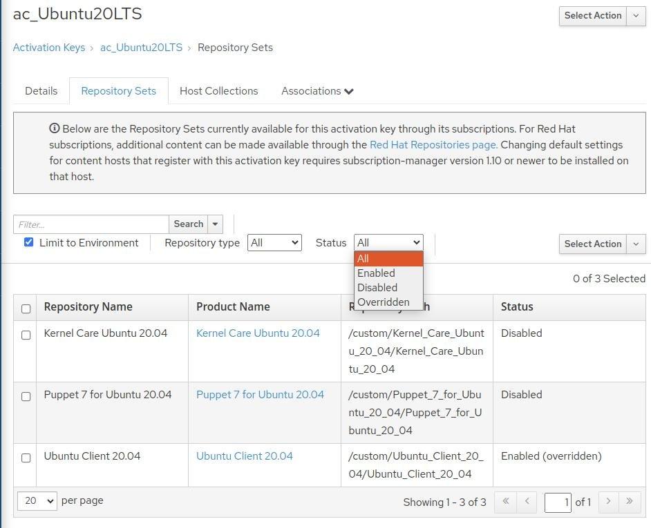The width and height of the screenshot is (651, 528).
Task: Go to first page of results
Action: [505, 502]
